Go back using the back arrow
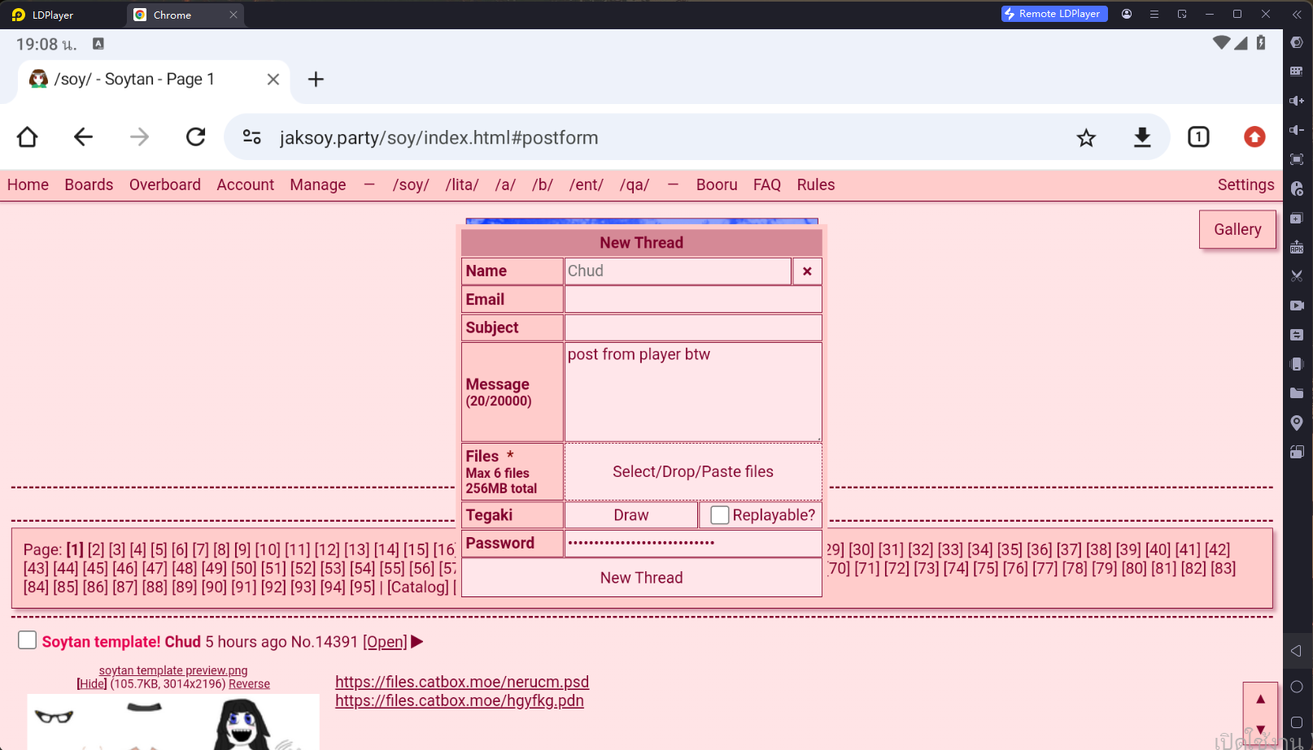 tap(83, 137)
